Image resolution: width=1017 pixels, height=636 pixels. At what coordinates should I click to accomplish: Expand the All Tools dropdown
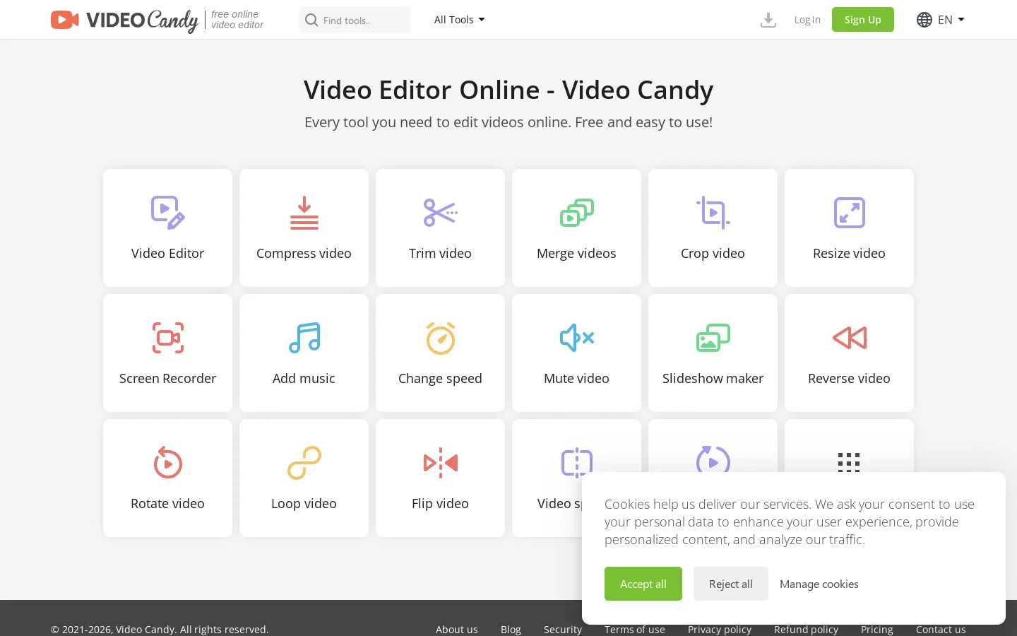pyautogui.click(x=459, y=20)
